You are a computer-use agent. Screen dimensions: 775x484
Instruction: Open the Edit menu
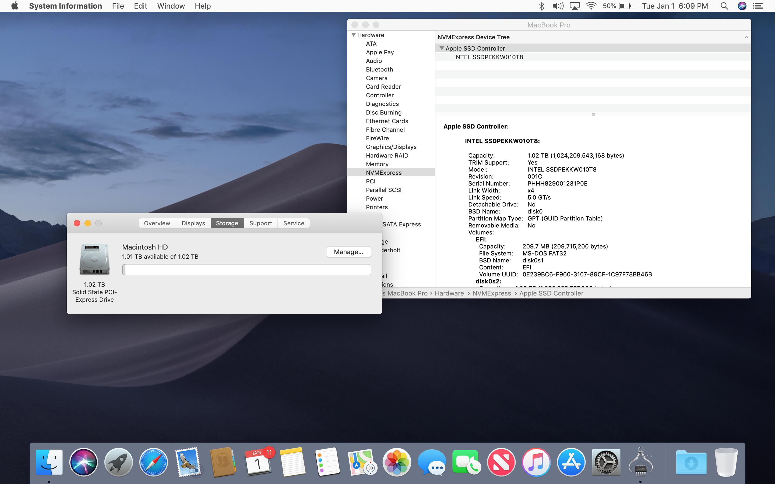[140, 6]
